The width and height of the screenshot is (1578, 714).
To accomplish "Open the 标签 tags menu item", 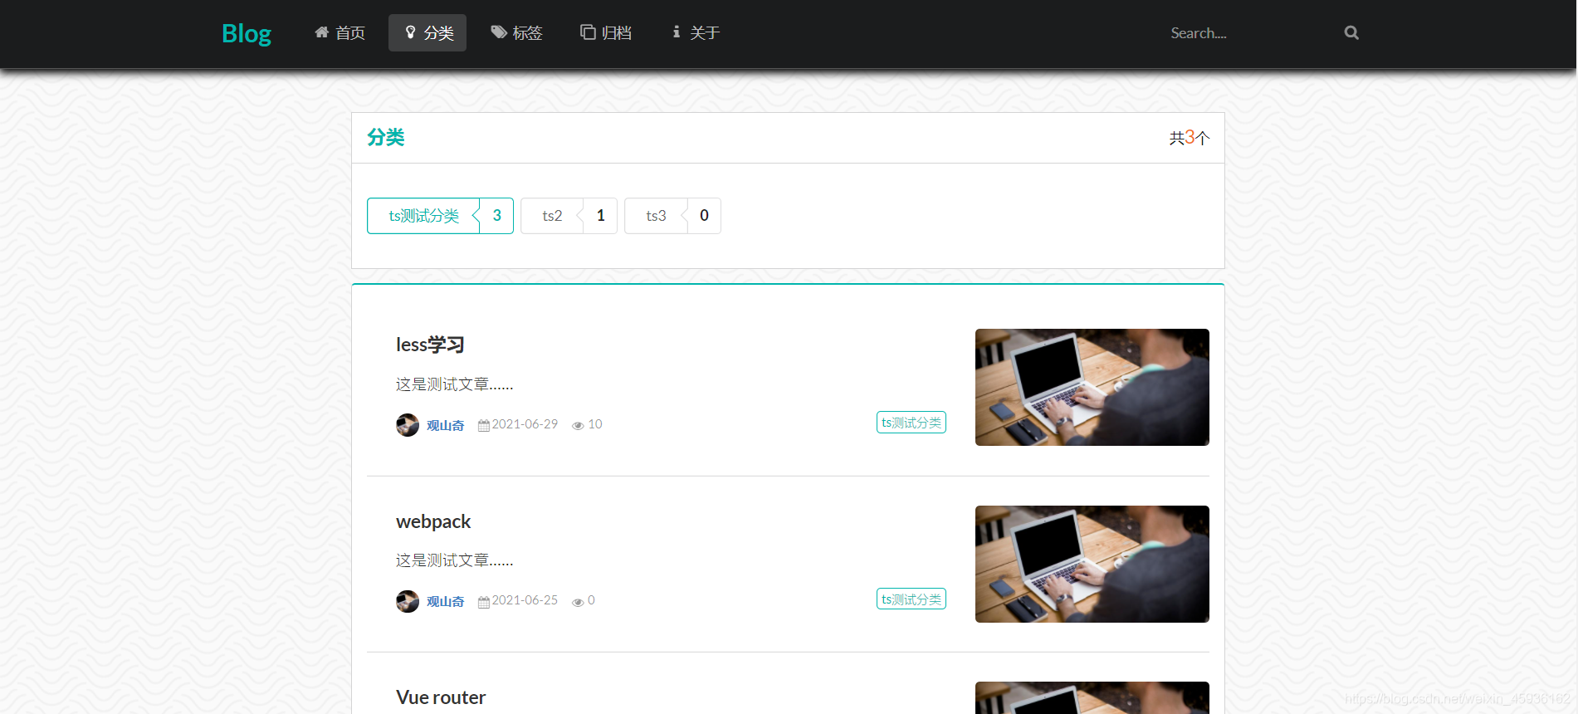I will 516,33.
